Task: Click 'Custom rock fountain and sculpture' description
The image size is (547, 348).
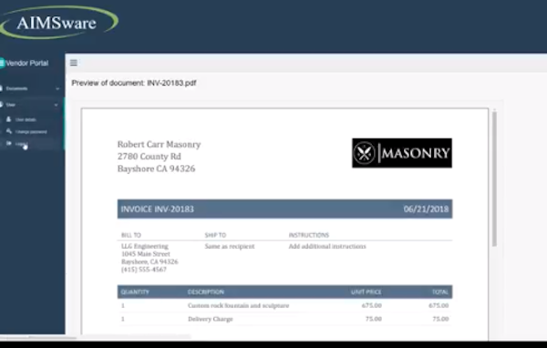Action: (x=239, y=305)
